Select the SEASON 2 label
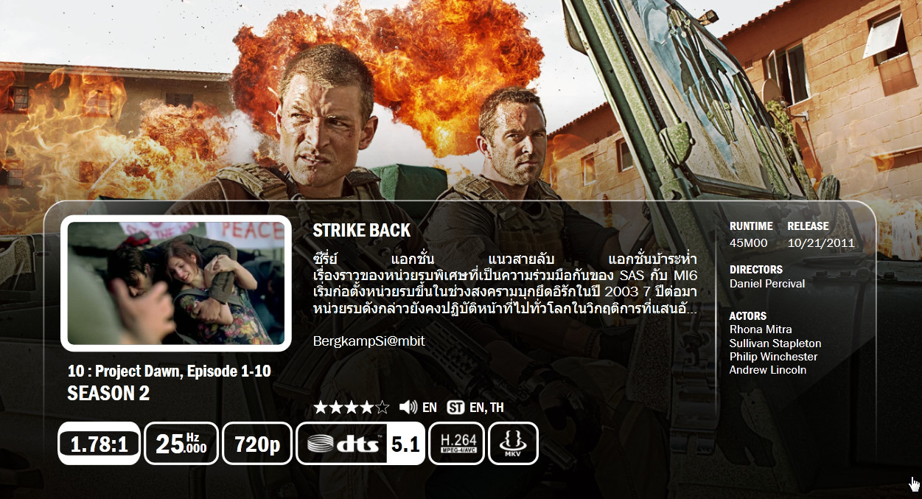The width and height of the screenshot is (922, 499). point(108,394)
